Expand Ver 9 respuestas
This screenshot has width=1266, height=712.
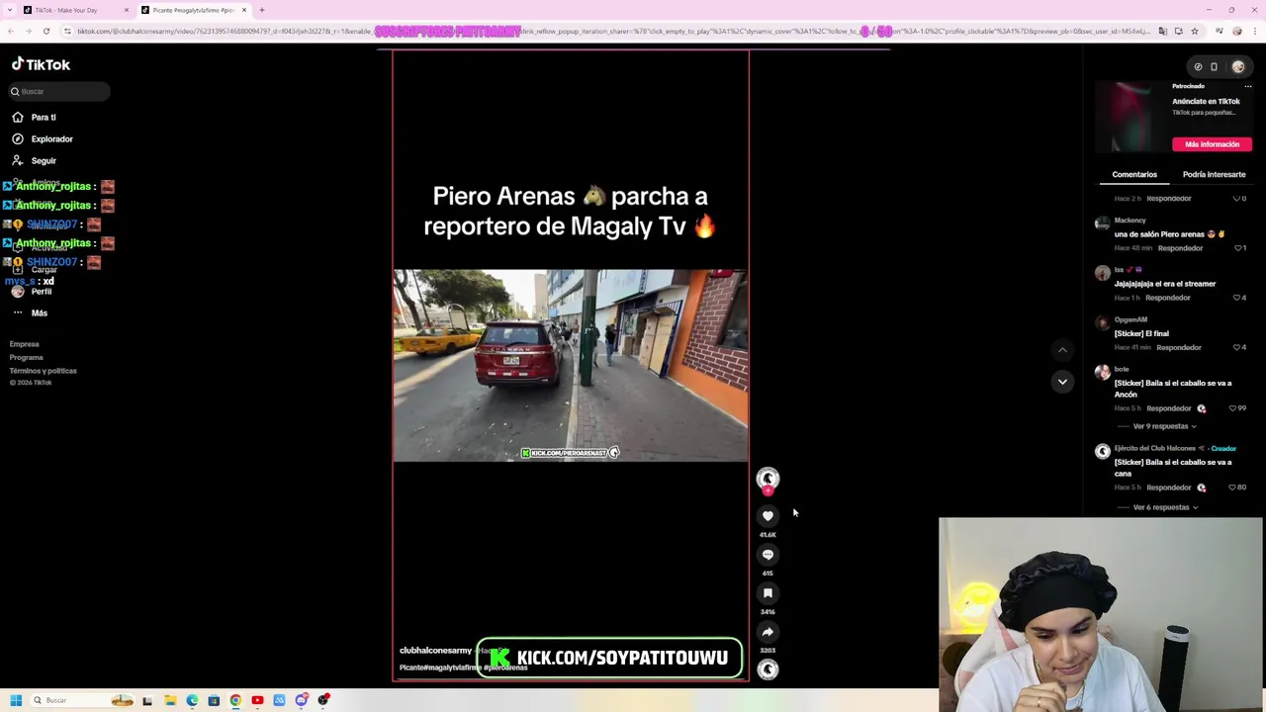coord(1165,426)
